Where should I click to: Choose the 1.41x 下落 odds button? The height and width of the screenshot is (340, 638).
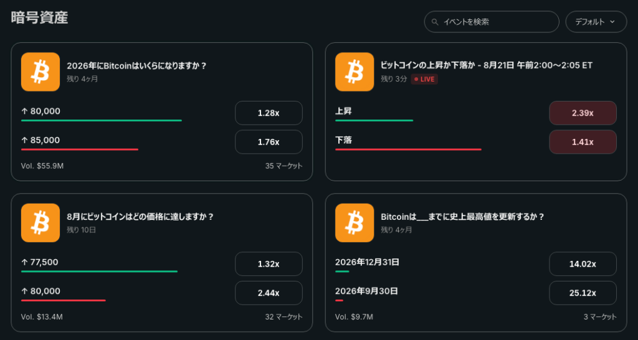(583, 142)
